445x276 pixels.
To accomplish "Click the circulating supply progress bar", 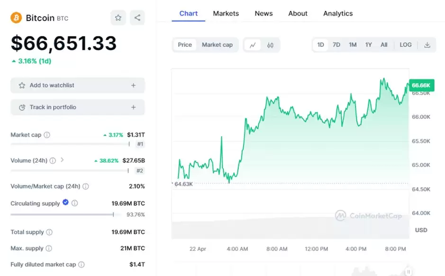I will 62,214.
